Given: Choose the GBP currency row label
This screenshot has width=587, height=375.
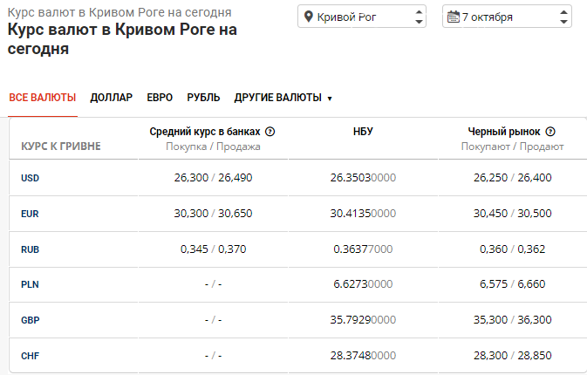Looking at the screenshot, I should (30, 320).
